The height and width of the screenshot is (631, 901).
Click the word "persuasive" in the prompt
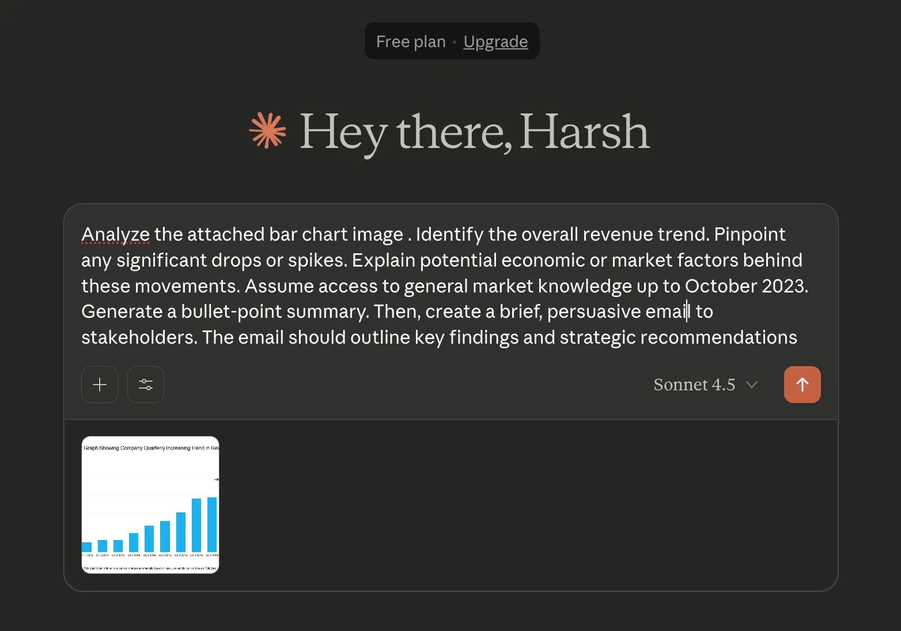click(593, 311)
